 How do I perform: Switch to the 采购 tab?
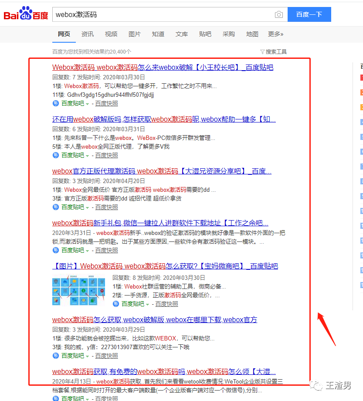[228, 34]
